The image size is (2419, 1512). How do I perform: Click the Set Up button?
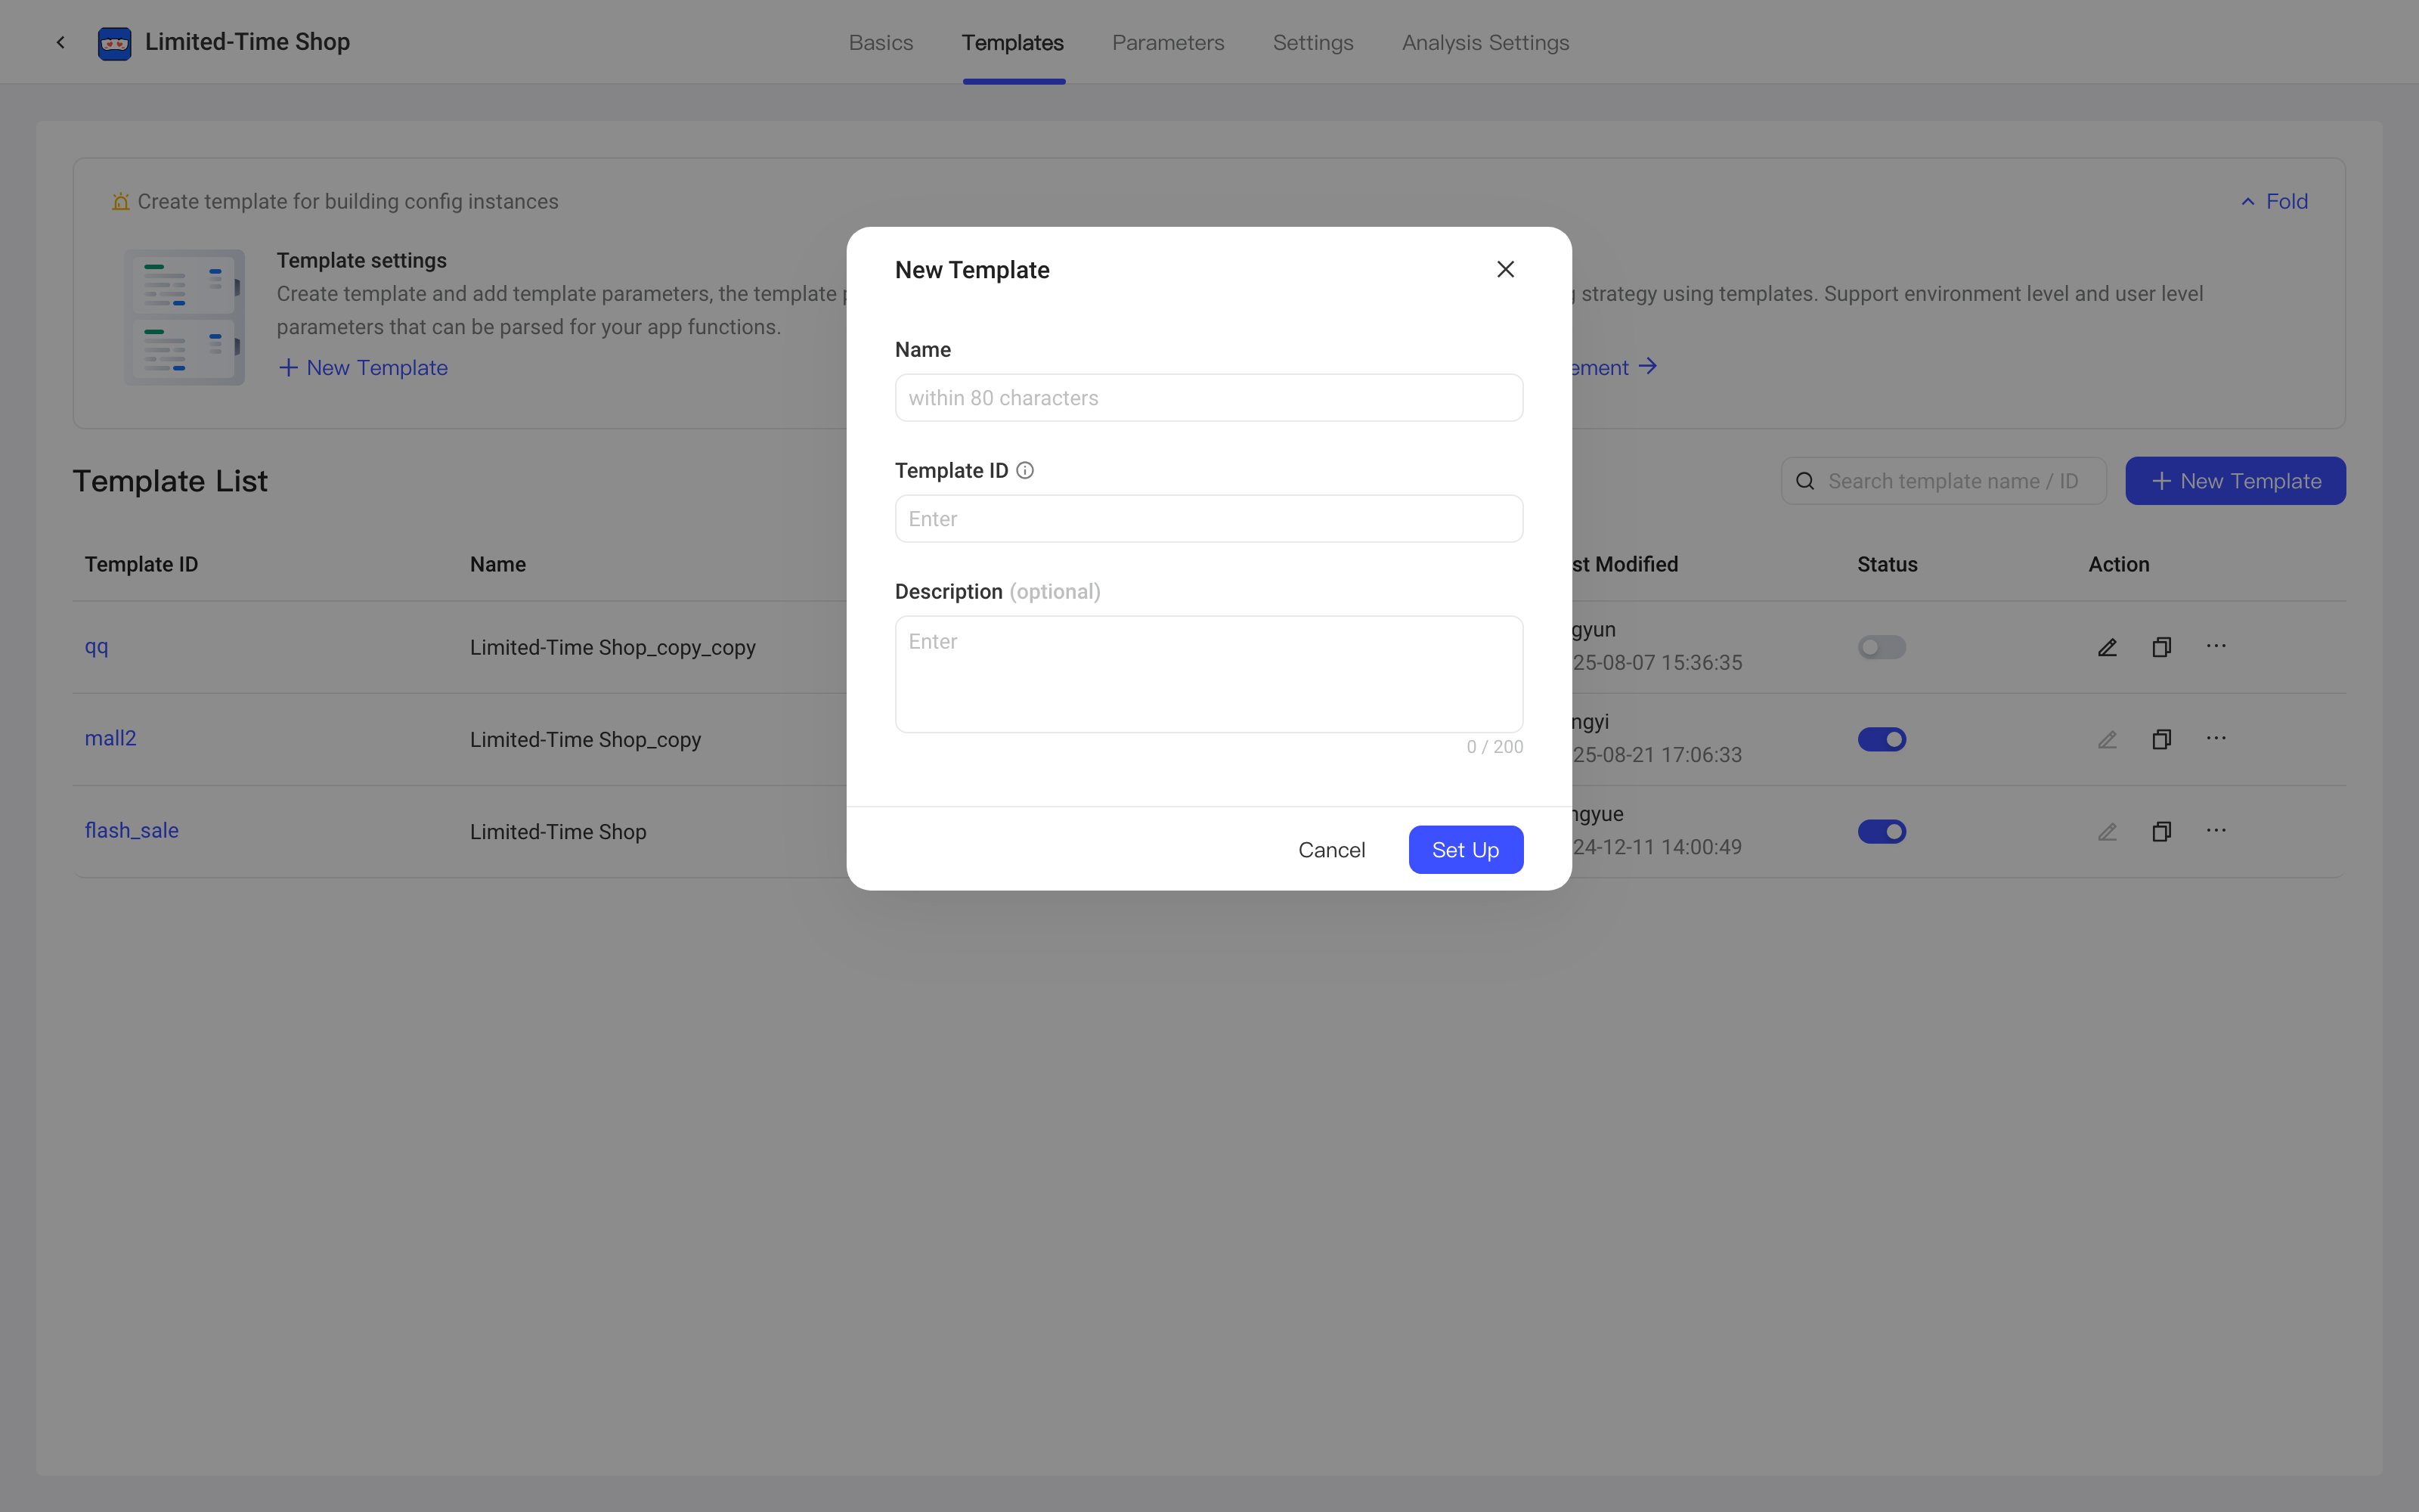coord(1466,849)
